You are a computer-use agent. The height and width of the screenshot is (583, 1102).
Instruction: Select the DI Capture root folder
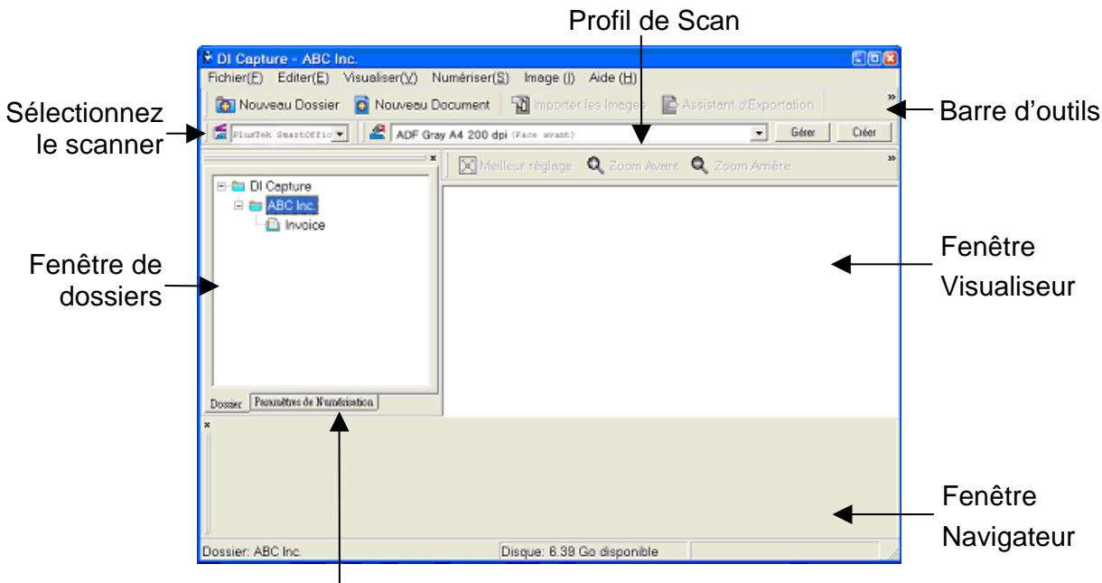pyautogui.click(x=279, y=186)
